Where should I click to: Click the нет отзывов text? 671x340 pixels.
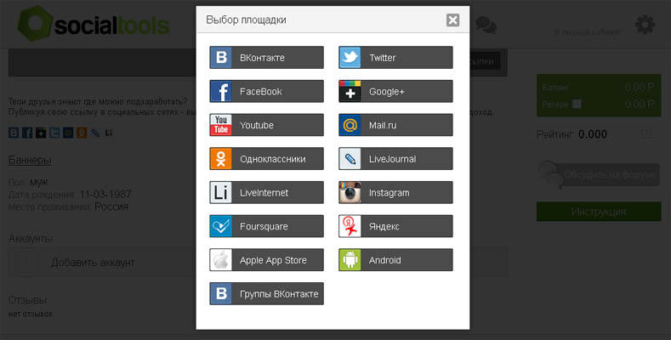pyautogui.click(x=31, y=314)
